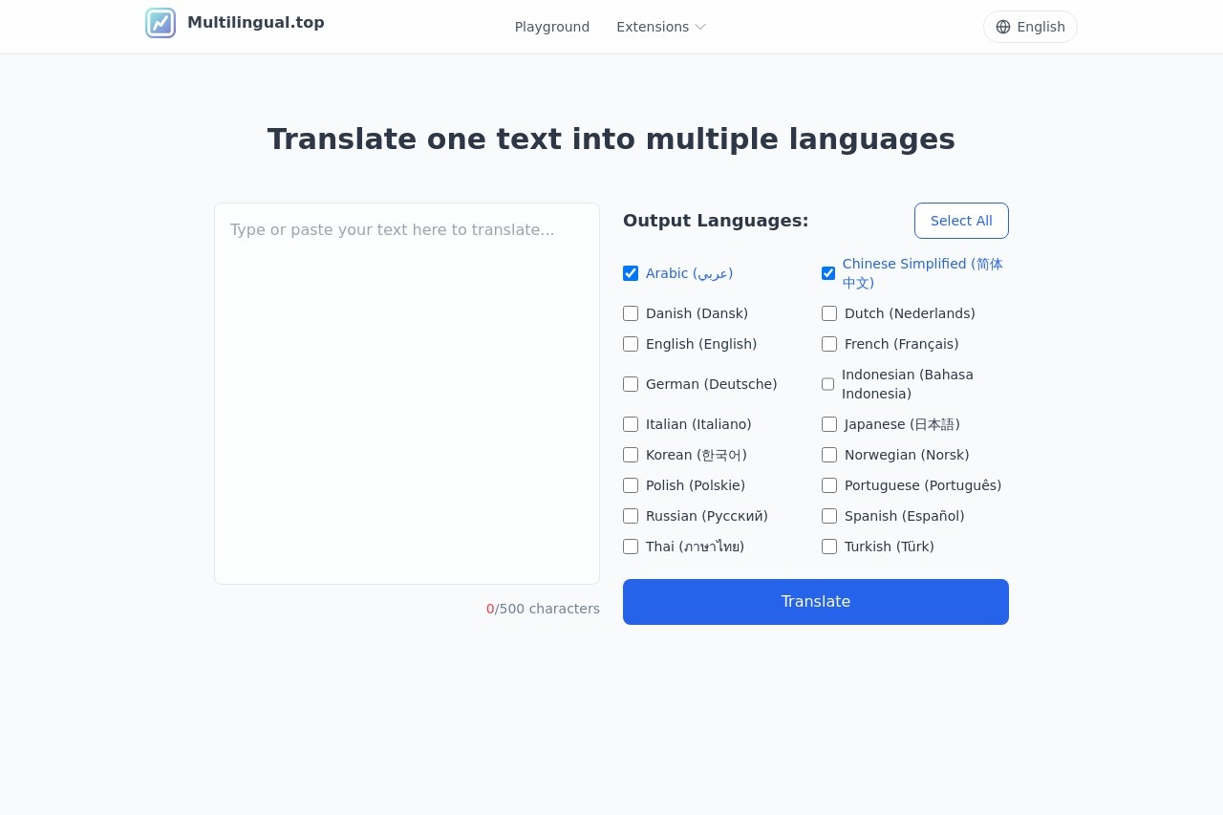
Task: Open the Playground menu item
Action: click(552, 27)
